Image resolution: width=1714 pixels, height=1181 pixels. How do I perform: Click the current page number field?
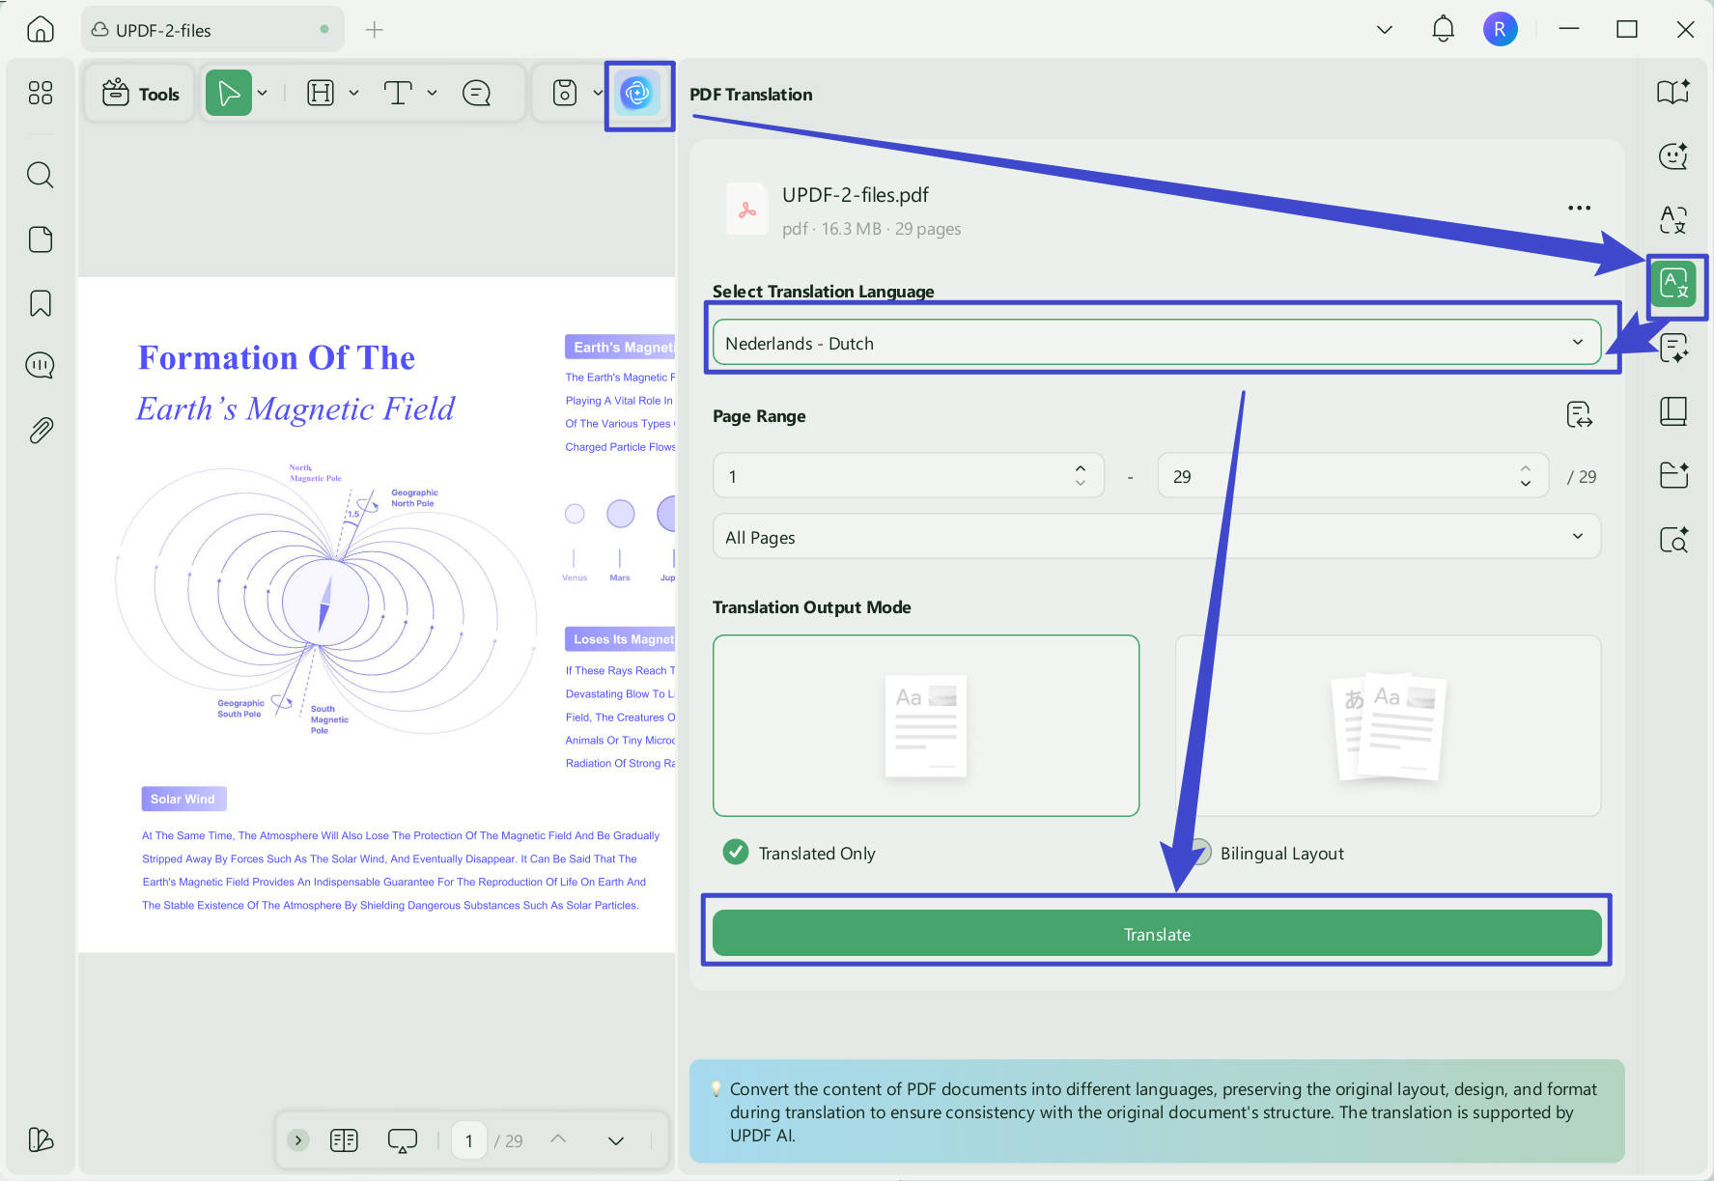pyautogui.click(x=468, y=1140)
